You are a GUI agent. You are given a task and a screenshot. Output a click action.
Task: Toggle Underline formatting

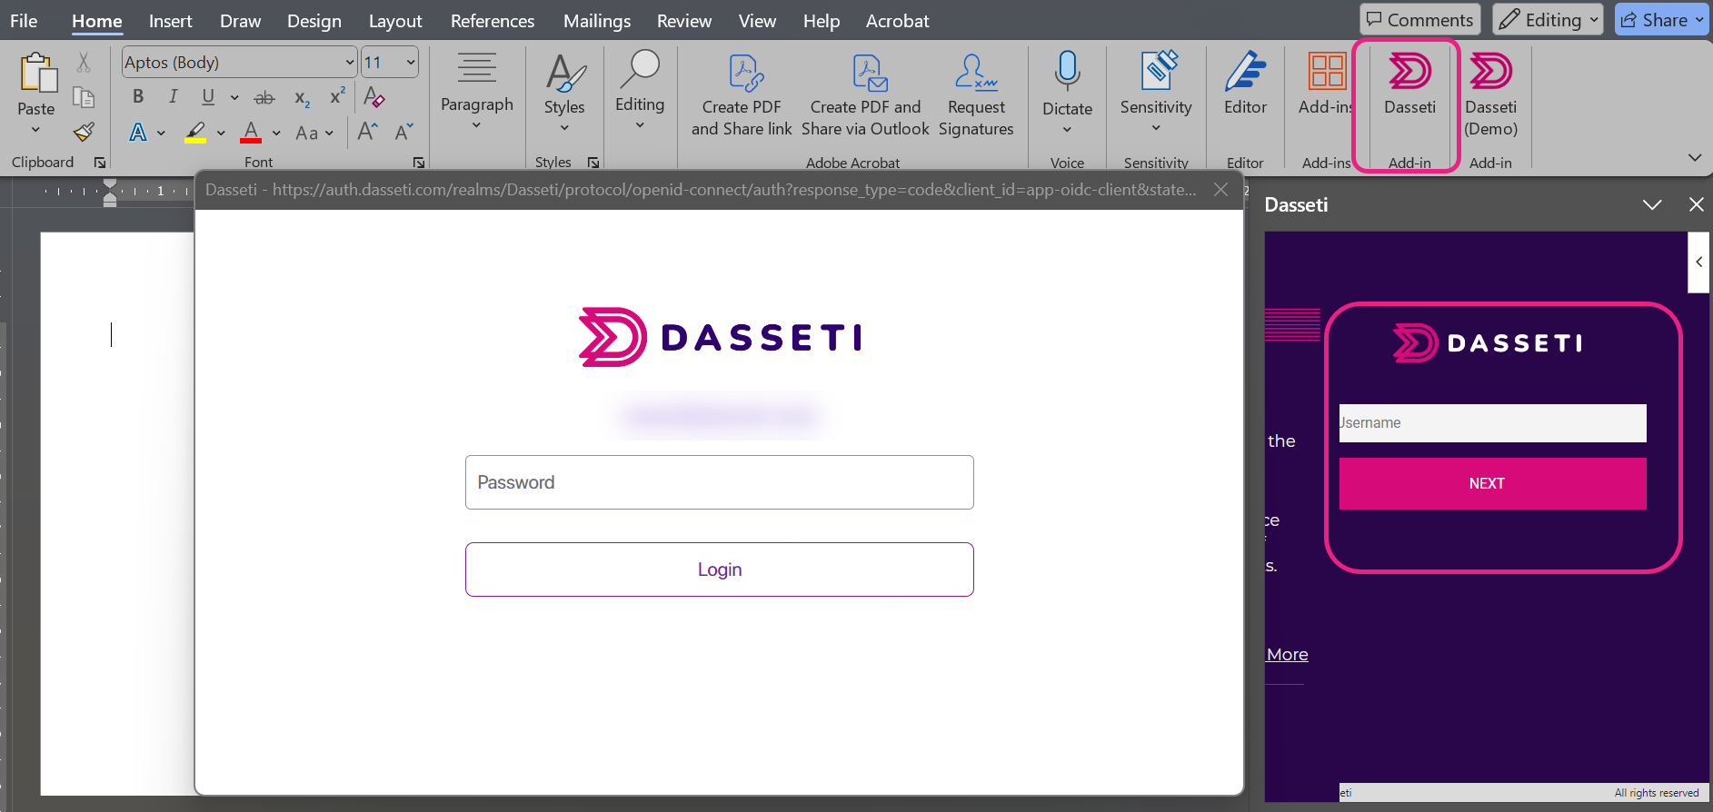(208, 96)
